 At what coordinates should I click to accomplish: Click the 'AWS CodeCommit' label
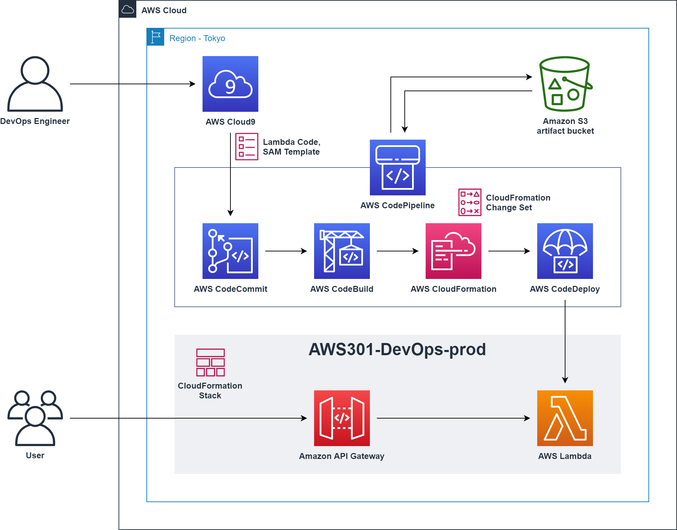point(230,289)
